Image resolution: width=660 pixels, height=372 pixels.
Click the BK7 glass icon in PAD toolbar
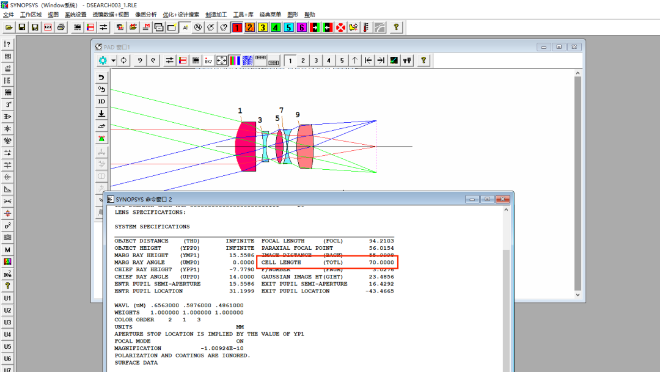[x=208, y=60]
